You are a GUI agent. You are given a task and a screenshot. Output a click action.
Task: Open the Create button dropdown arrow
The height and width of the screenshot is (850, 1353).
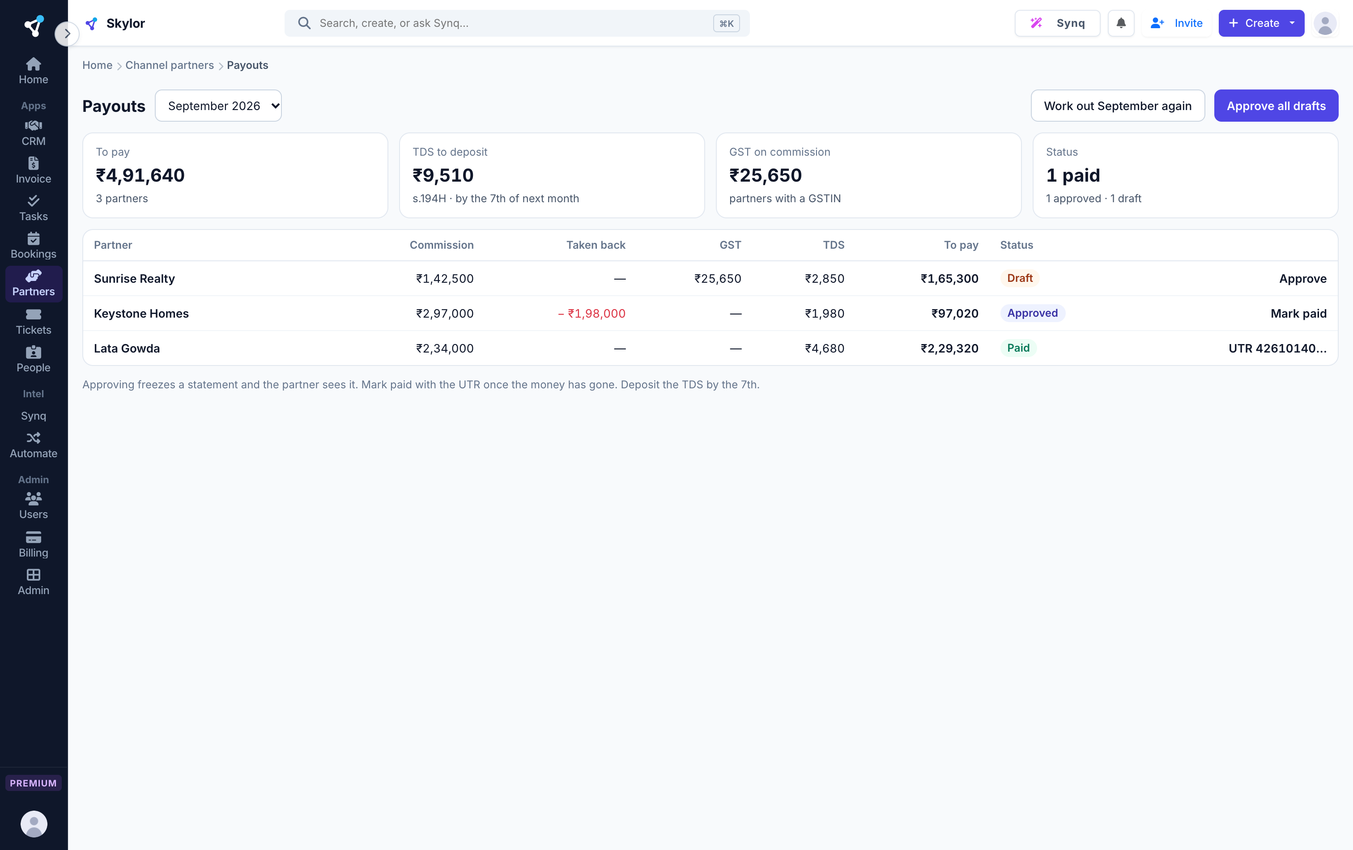(x=1292, y=23)
